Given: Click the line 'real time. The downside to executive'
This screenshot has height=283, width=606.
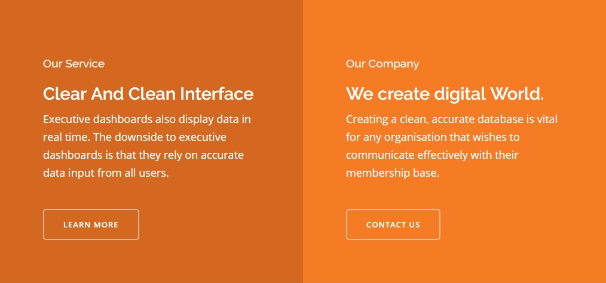Looking at the screenshot, I should click(134, 137).
